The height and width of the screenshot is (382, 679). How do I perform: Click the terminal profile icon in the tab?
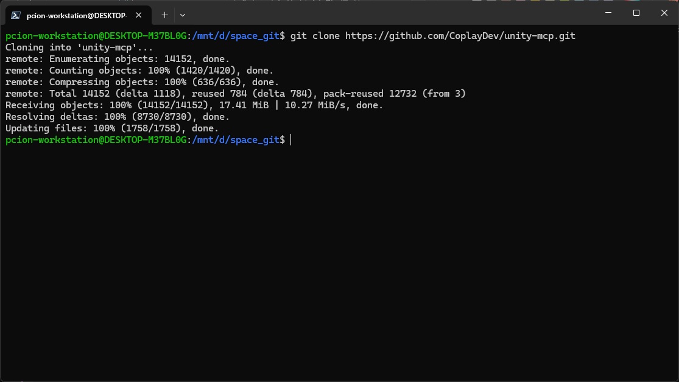click(16, 15)
